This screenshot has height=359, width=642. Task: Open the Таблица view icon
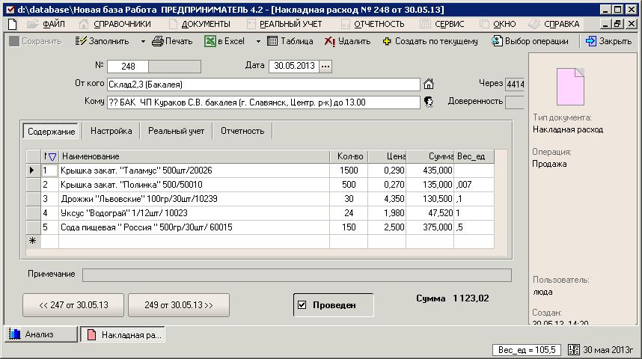click(272, 41)
